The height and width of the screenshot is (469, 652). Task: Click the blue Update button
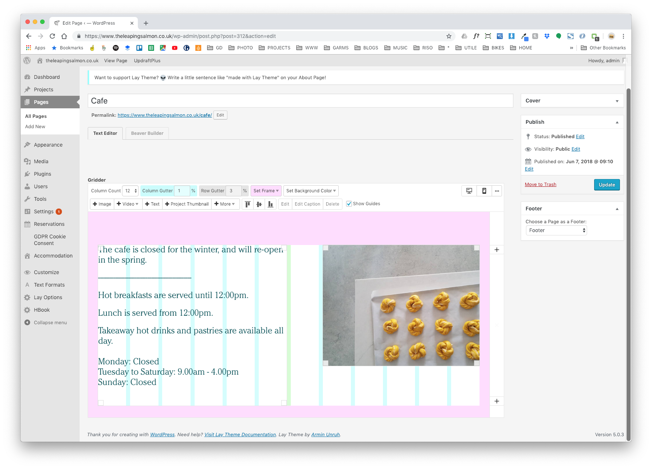[606, 185]
